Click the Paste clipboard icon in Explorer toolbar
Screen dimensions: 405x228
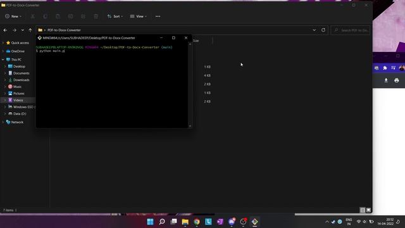pyautogui.click(x=58, y=16)
